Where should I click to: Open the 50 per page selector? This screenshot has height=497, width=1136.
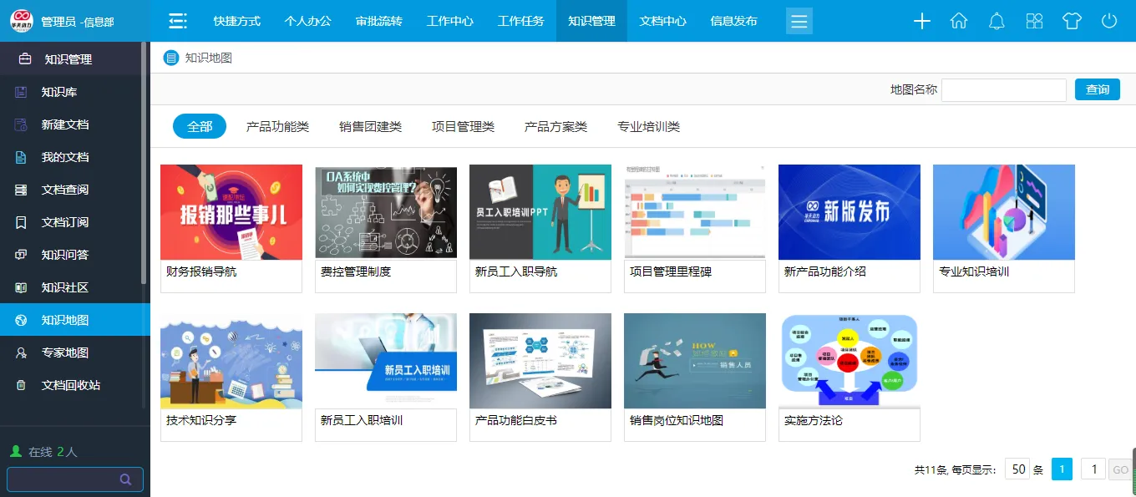click(x=1017, y=469)
